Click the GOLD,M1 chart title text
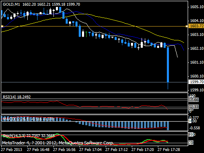This screenshot has height=153, width=204. click(x=11, y=4)
